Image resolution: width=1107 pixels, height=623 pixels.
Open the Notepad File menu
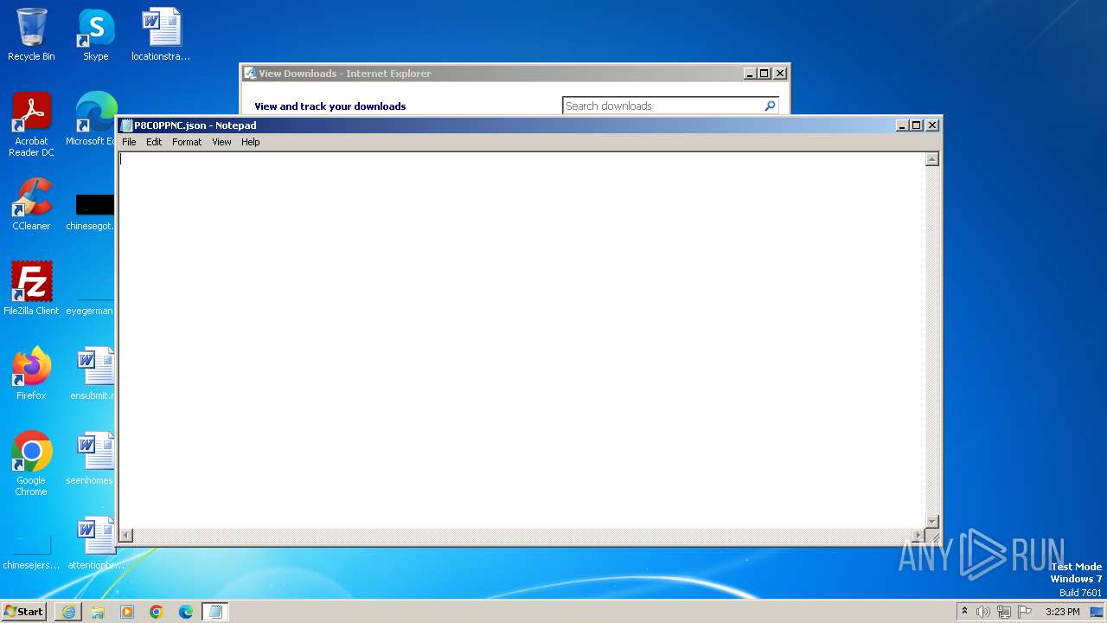[x=129, y=142]
